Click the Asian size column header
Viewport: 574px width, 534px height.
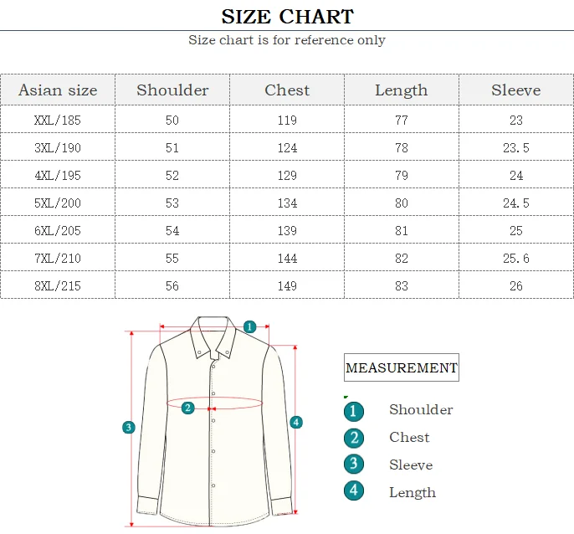[x=58, y=90]
